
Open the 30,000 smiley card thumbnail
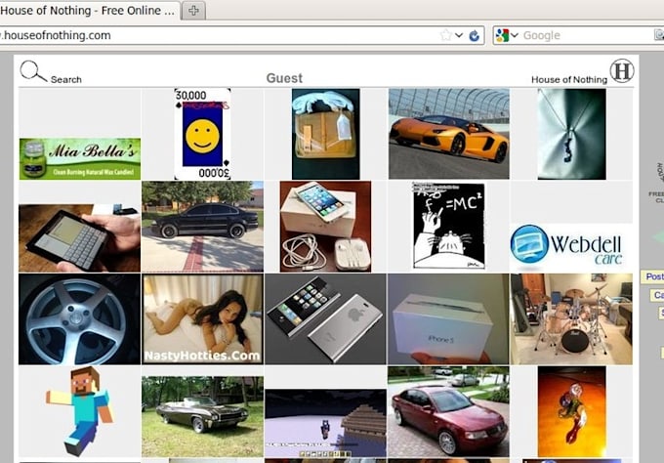click(x=202, y=134)
